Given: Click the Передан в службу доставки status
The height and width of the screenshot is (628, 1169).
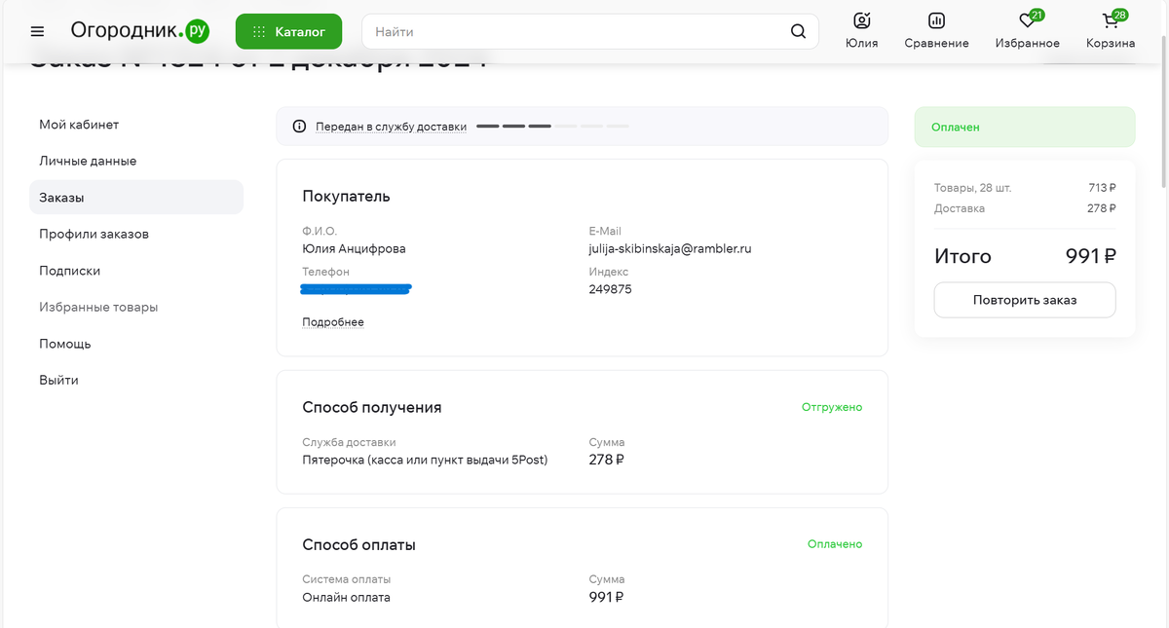Looking at the screenshot, I should point(391,127).
